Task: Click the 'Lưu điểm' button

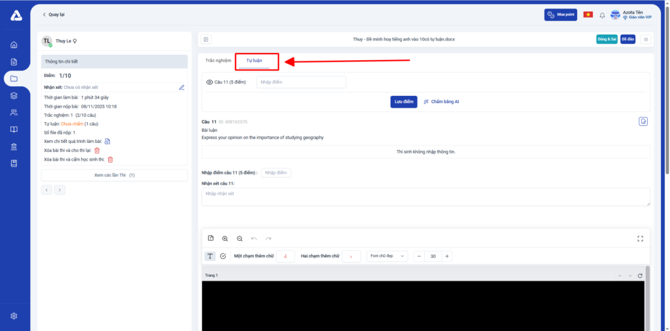Action: coord(404,102)
